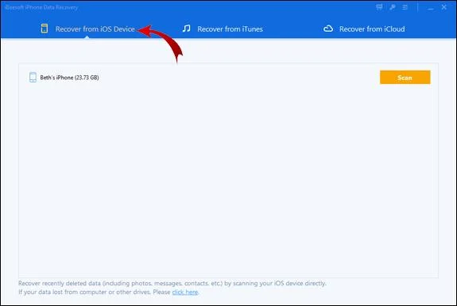The height and width of the screenshot is (306, 457).
Task: Click the key register icon
Action: [393, 7]
